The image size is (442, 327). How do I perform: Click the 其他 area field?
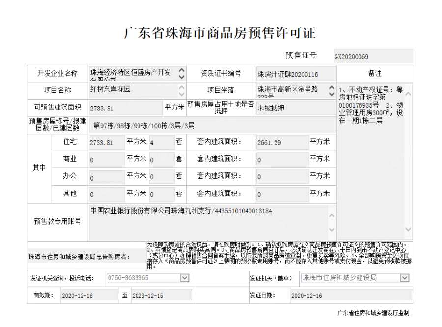[107, 194]
